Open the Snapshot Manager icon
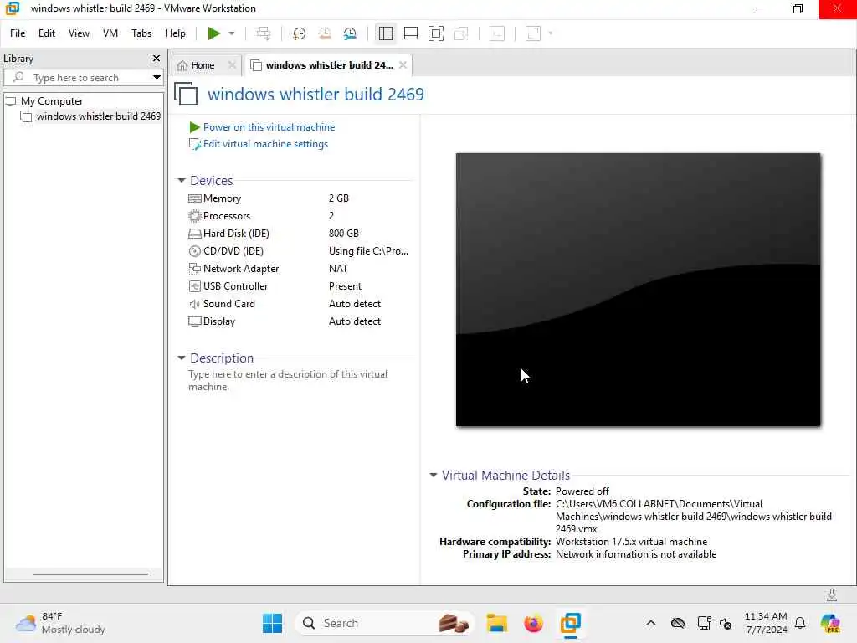The height and width of the screenshot is (643, 857). pyautogui.click(x=350, y=33)
